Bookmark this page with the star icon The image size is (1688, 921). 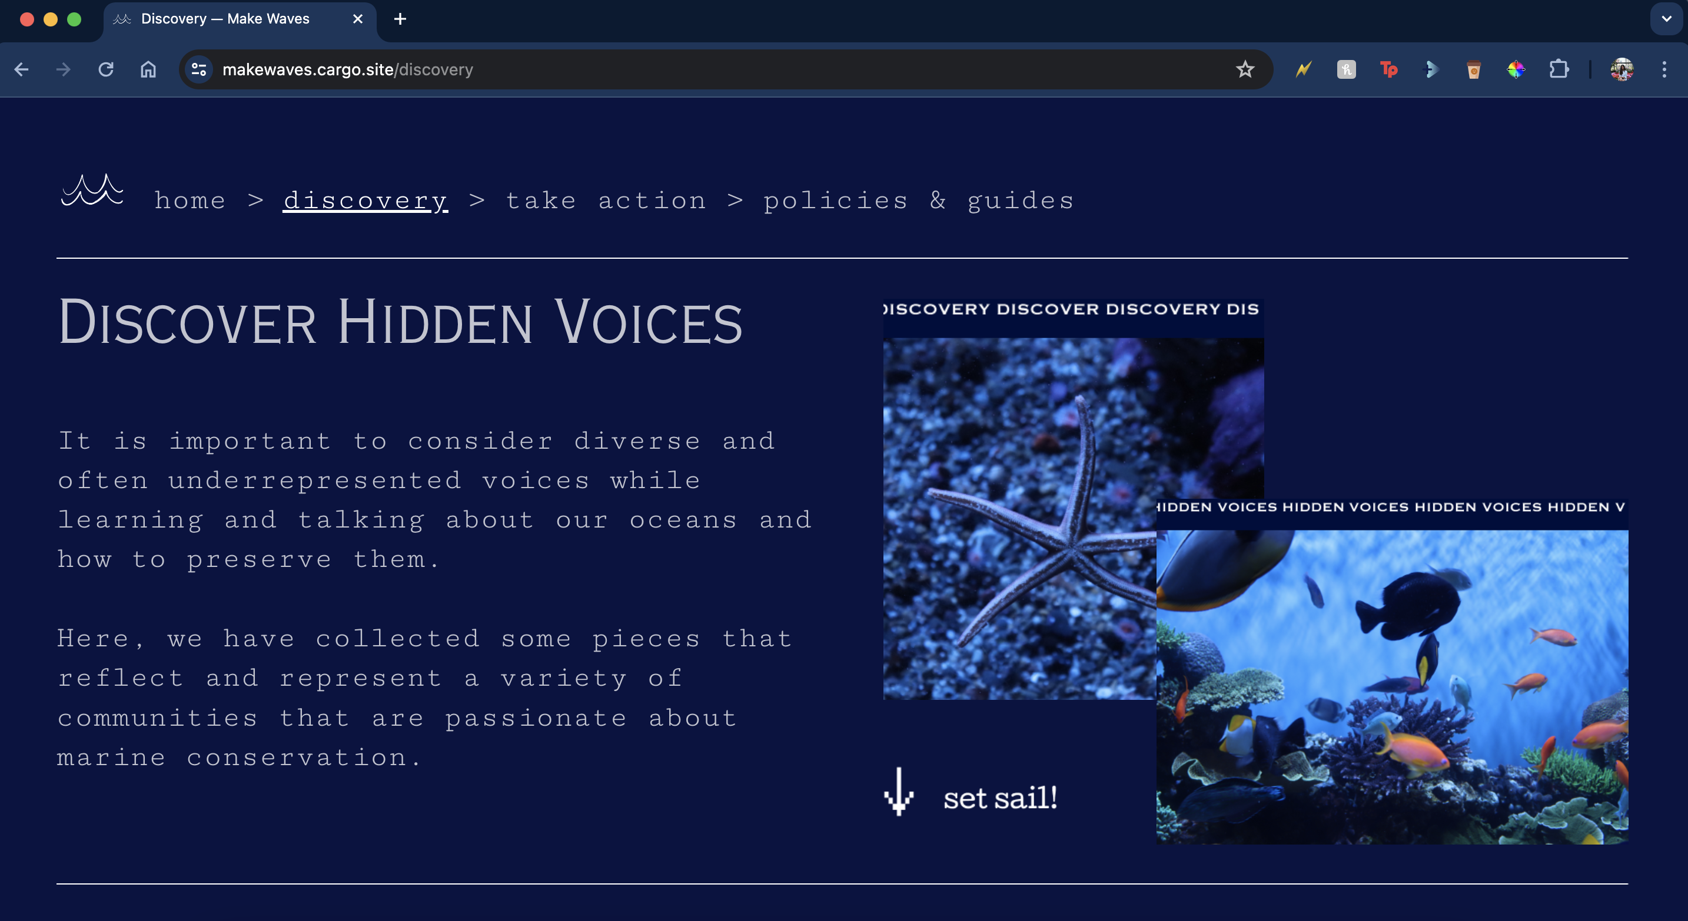pos(1245,69)
